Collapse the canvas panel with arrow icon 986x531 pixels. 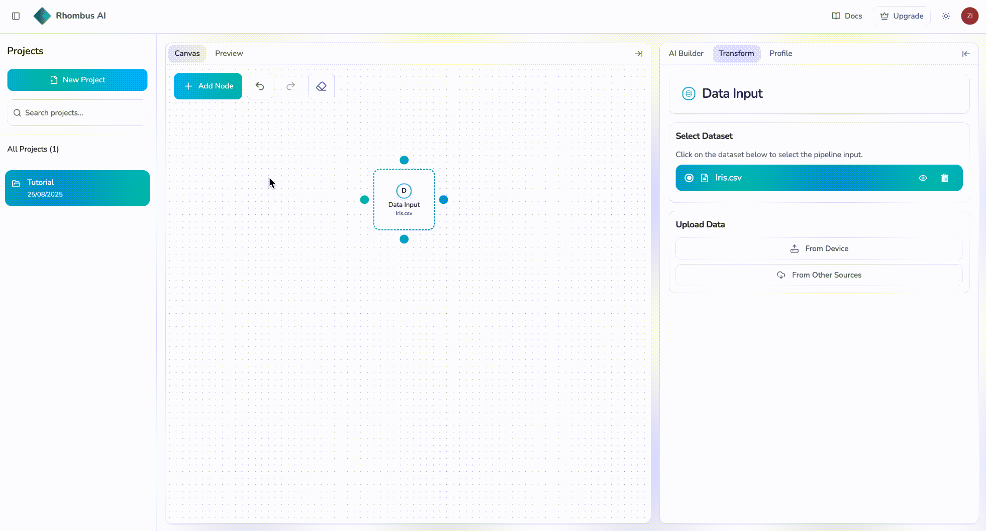point(638,54)
